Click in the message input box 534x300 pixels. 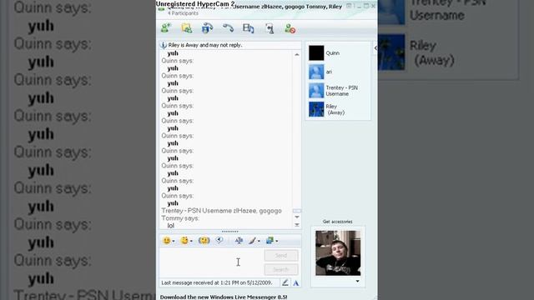pyautogui.click(x=211, y=262)
